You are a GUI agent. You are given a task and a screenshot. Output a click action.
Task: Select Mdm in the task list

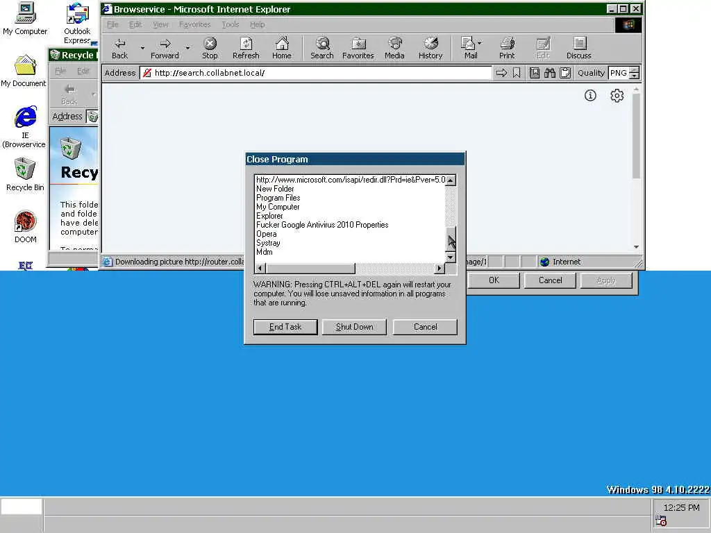pyautogui.click(x=265, y=252)
